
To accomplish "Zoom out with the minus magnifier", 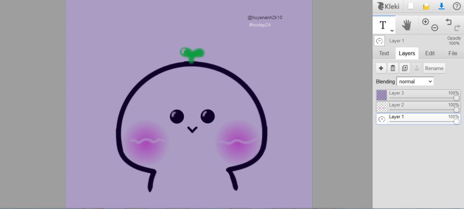I will click(x=435, y=28).
